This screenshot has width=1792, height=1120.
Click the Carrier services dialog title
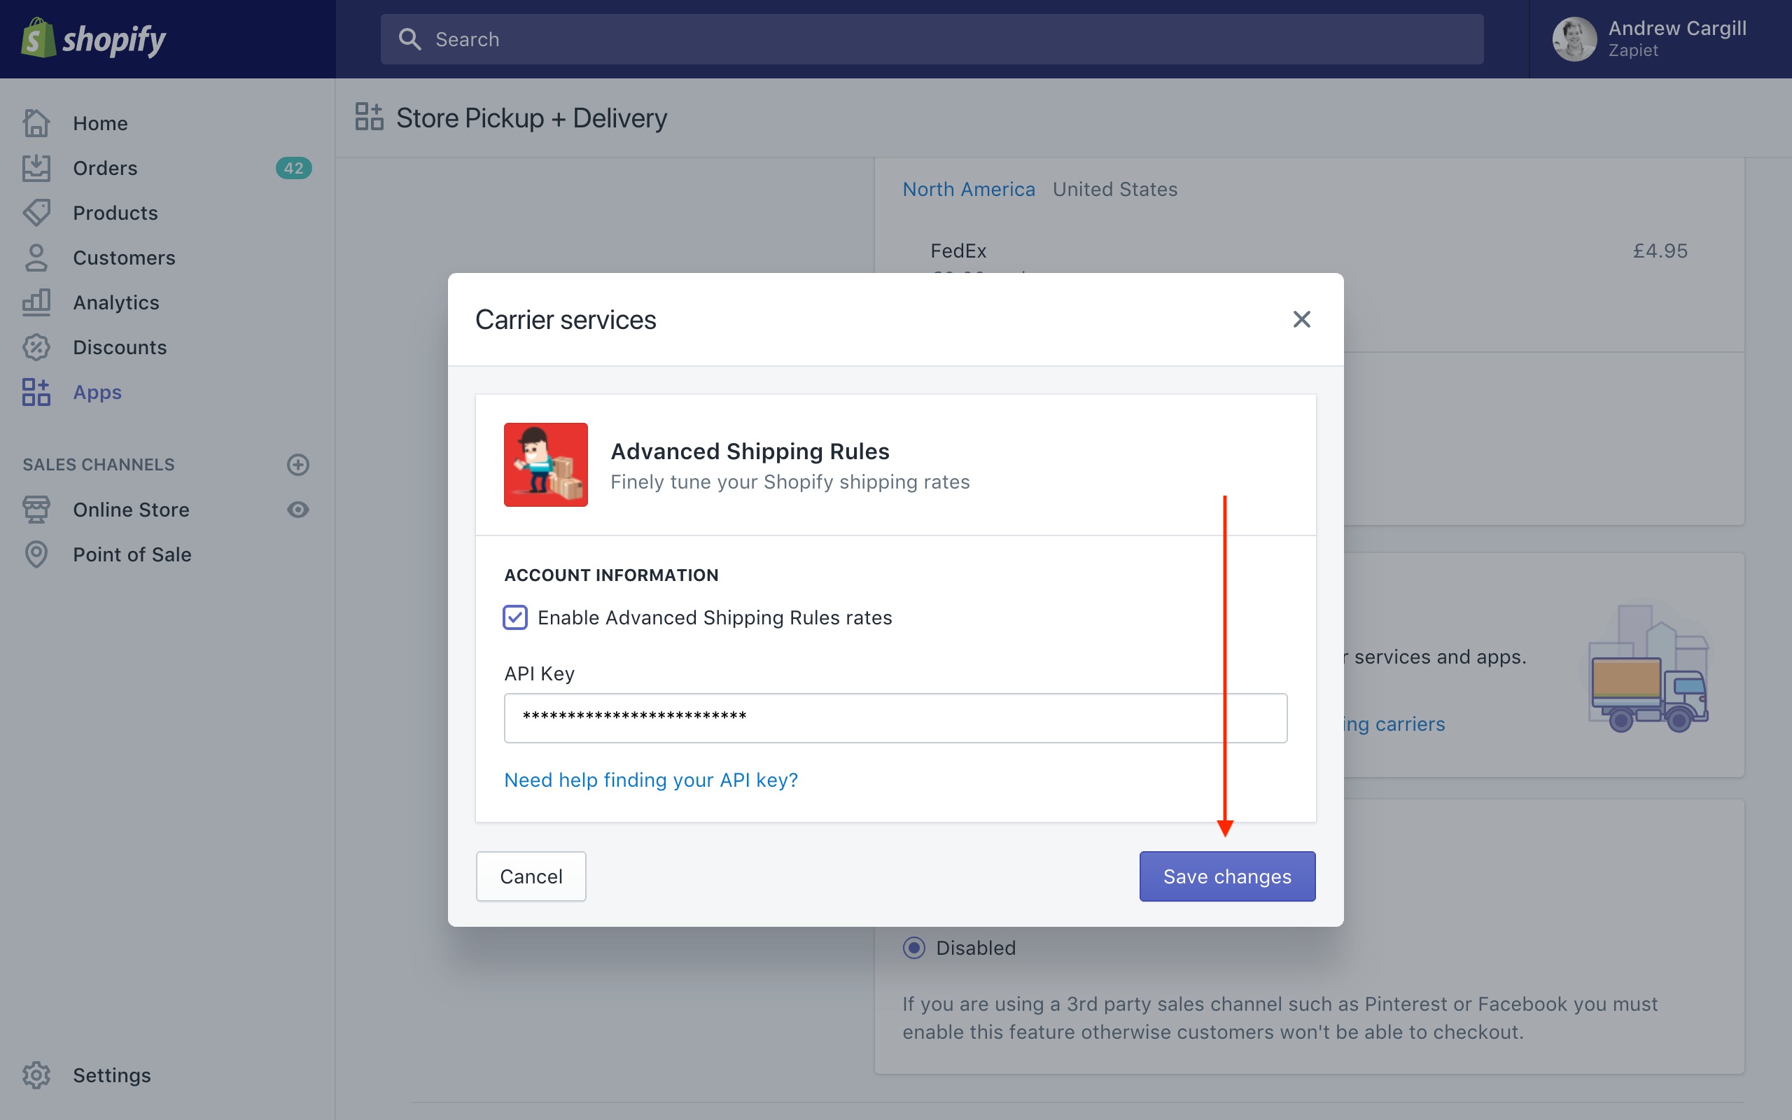(x=565, y=319)
